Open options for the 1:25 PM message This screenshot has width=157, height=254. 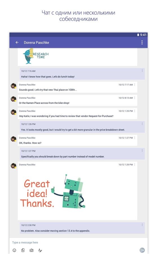[134, 111]
